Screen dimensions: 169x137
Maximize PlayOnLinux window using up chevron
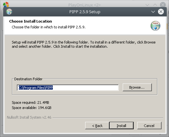coord(155,5)
